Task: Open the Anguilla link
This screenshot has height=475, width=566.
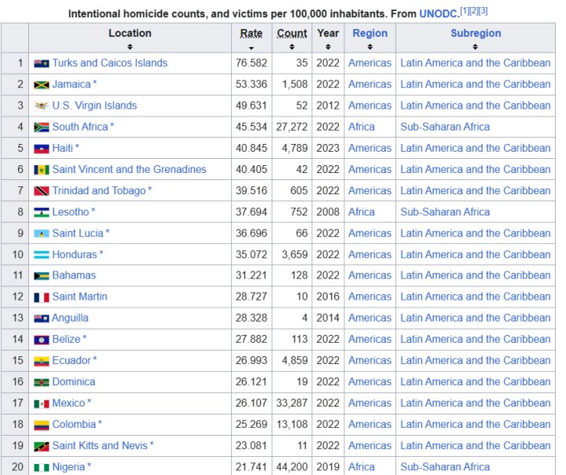Action: 70,318
